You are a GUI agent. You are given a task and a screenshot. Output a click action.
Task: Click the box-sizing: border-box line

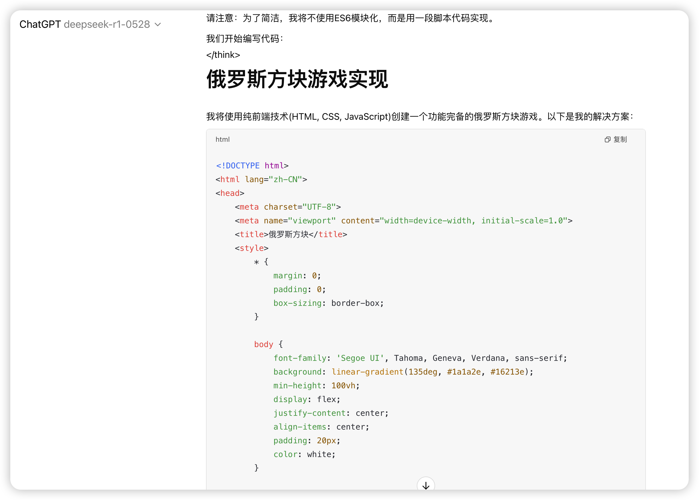[x=328, y=303]
